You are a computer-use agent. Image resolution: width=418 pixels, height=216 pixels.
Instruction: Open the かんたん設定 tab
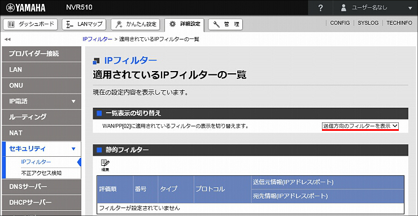coord(136,24)
